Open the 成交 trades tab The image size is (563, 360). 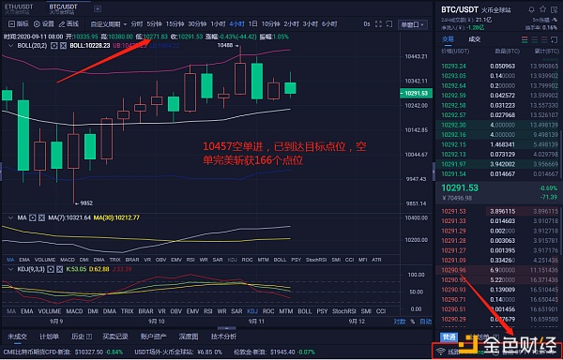474,39
